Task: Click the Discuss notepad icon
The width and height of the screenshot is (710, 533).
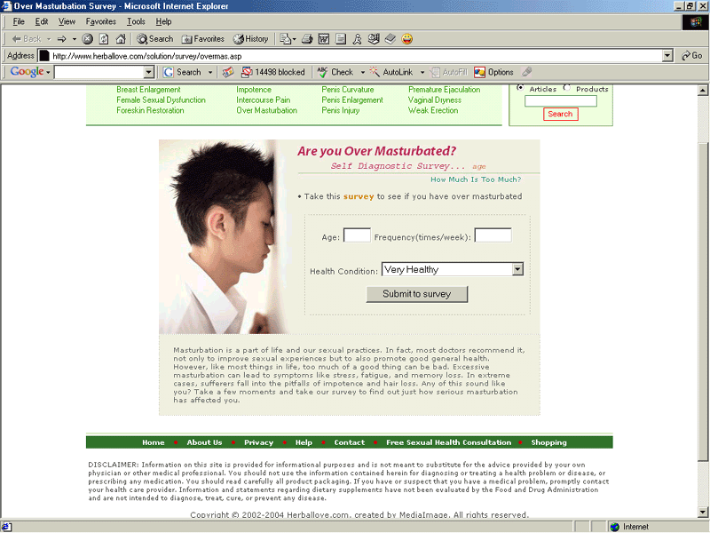Action: pos(341,39)
